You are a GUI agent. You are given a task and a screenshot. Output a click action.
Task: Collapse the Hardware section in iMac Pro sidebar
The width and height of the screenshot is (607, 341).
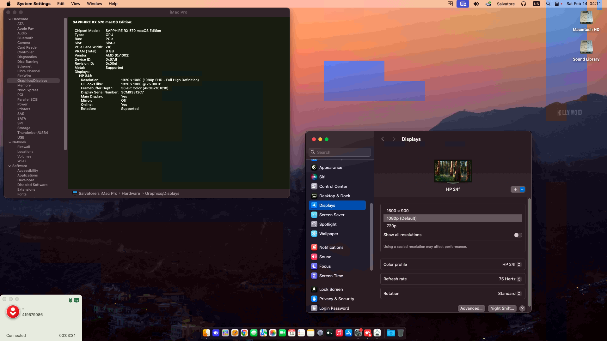(x=10, y=19)
